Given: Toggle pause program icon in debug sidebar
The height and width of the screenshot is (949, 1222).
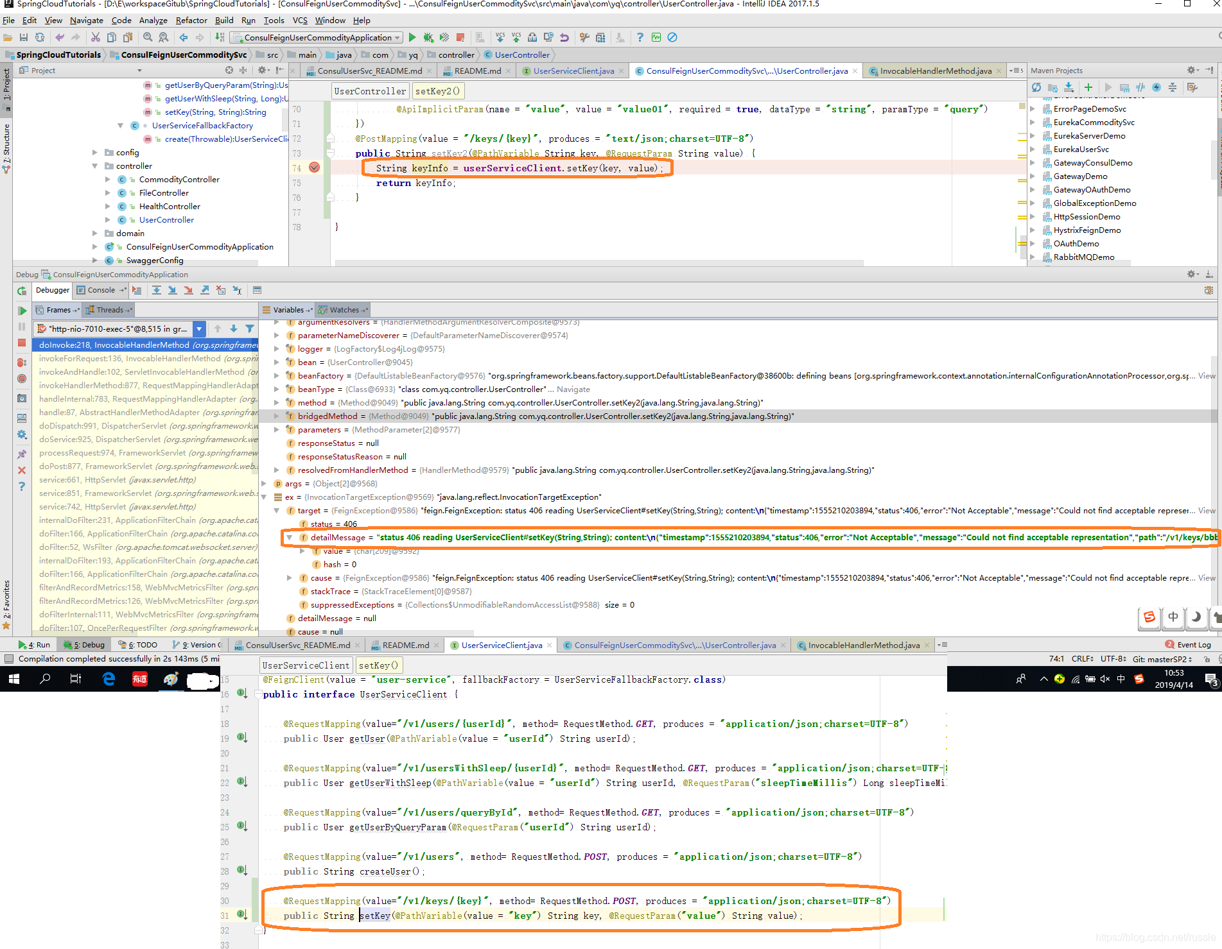Looking at the screenshot, I should 22,327.
